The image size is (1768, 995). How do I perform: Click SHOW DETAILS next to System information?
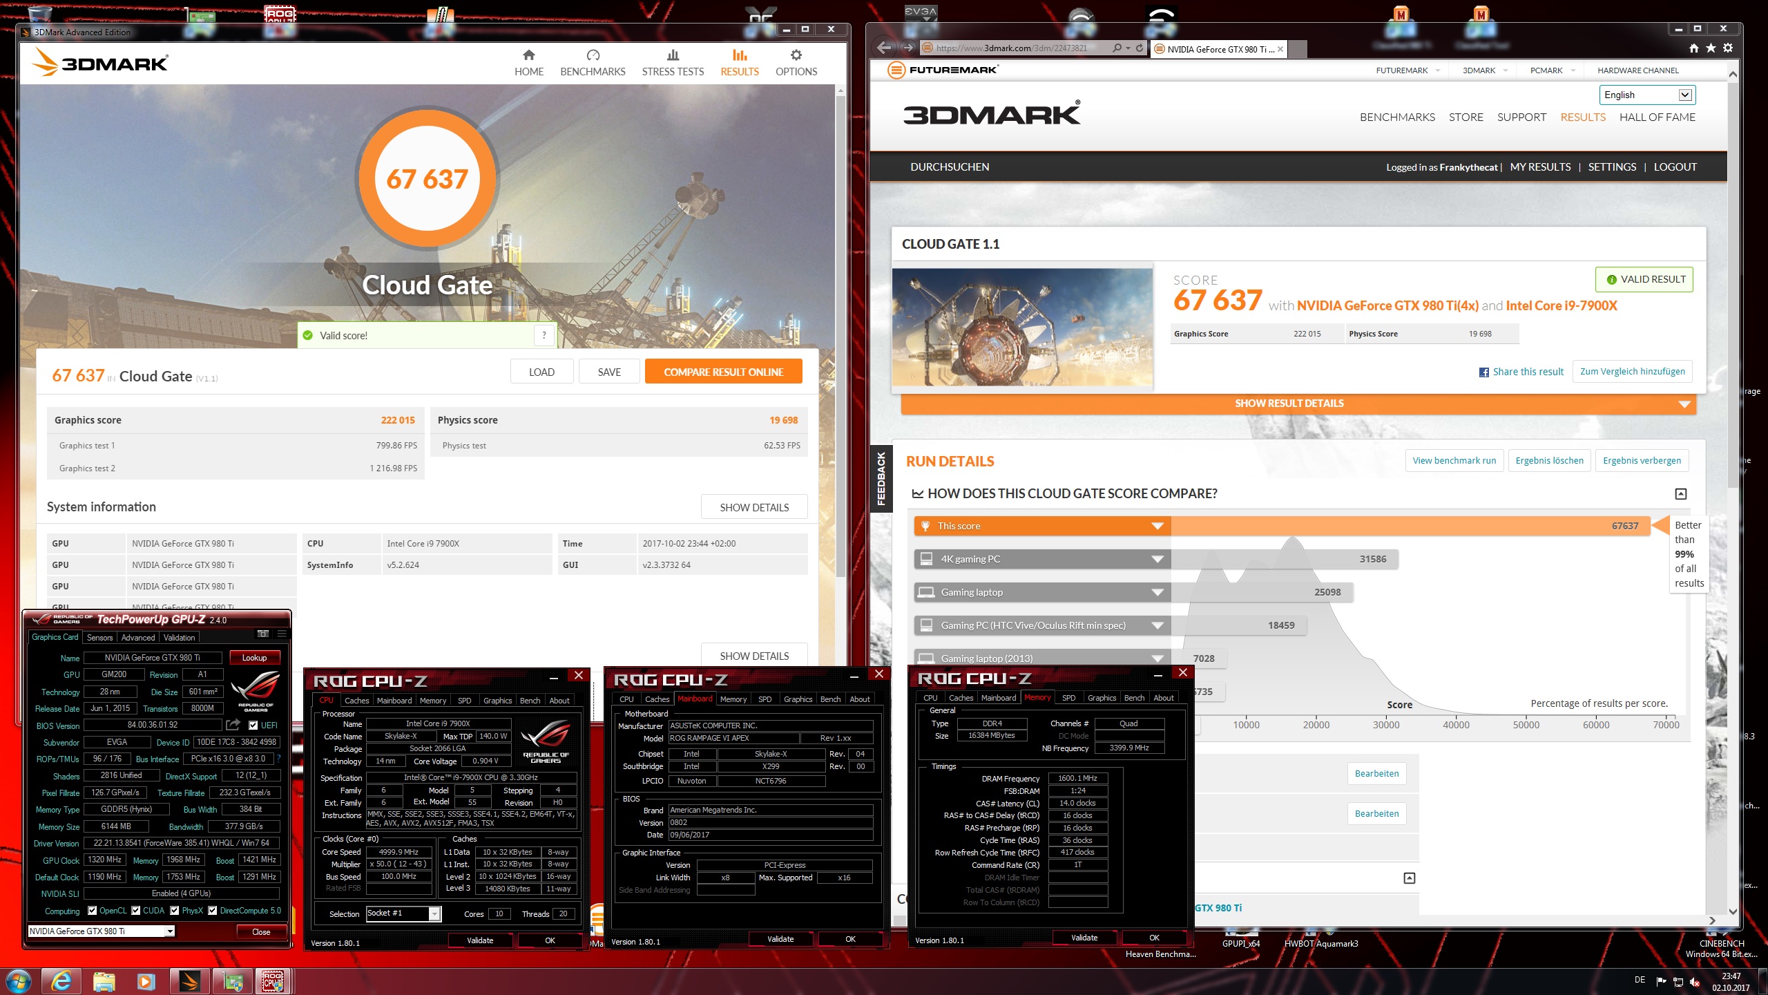[754, 507]
